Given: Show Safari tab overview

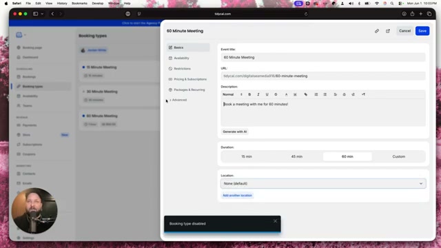Looking at the screenshot, I should 429,14.
